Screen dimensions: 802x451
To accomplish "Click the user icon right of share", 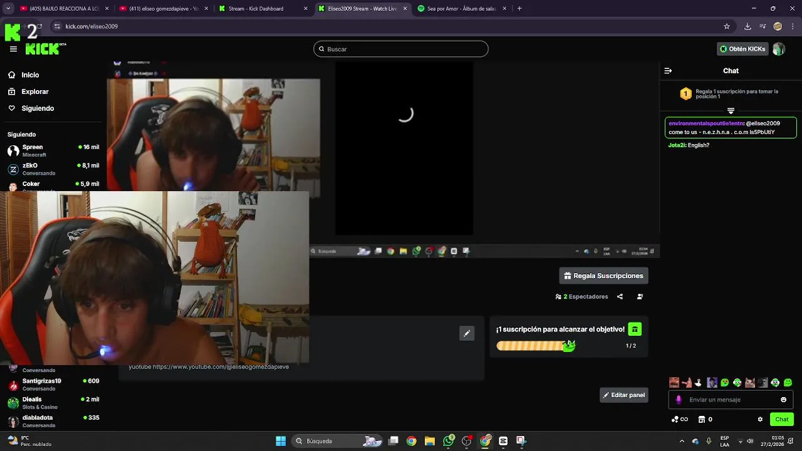I will [640, 297].
